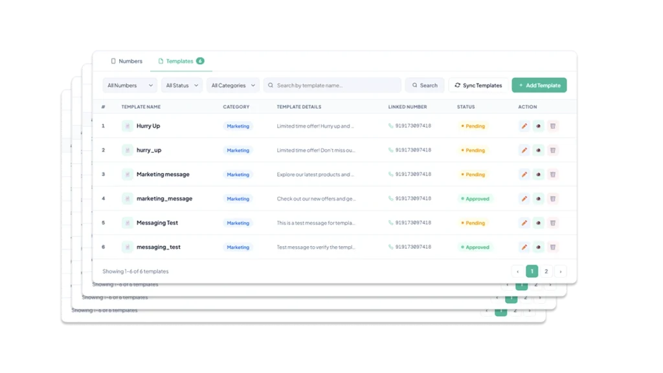
Task: Click the phone icon in the Hurry Up row
Action: tap(390, 126)
